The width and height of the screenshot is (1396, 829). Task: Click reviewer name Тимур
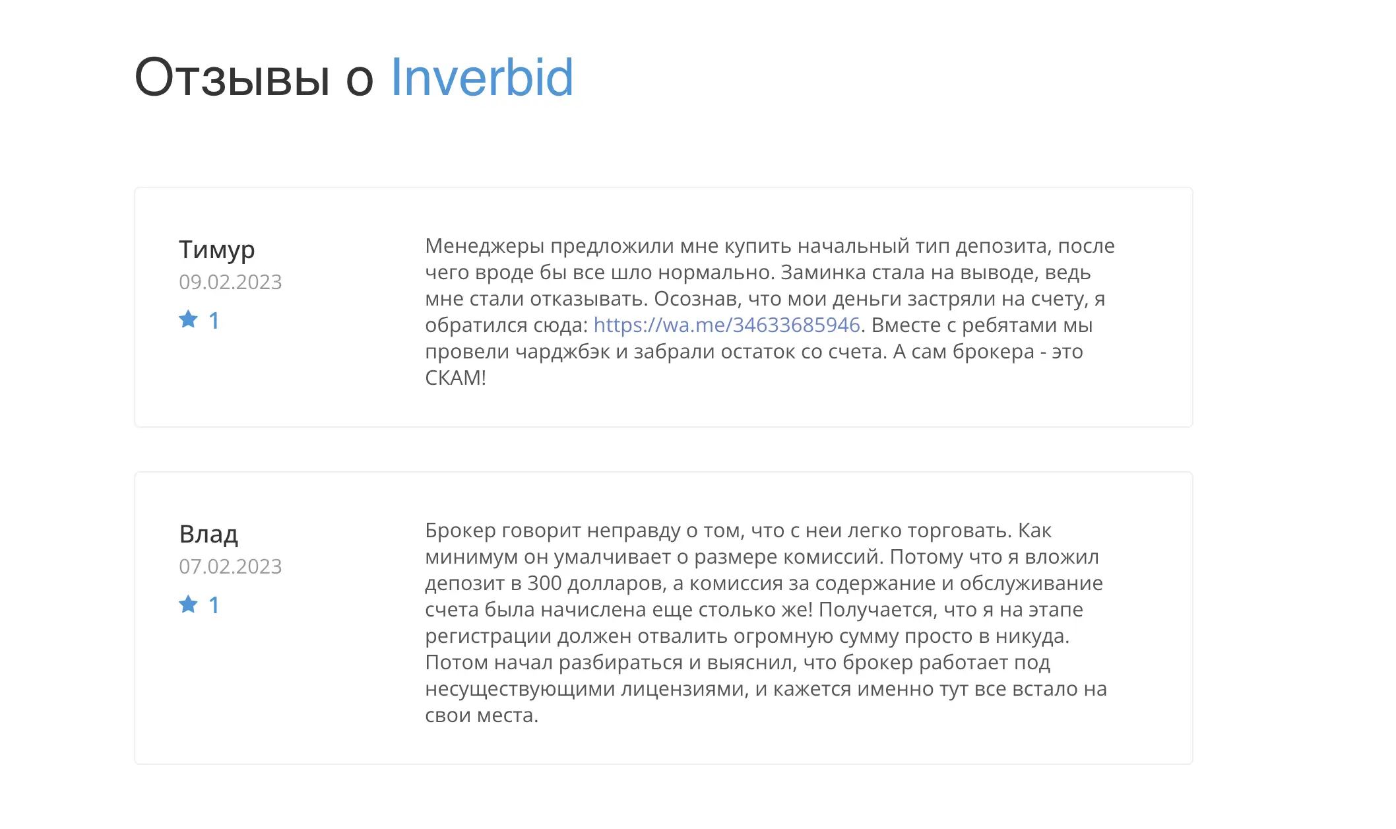click(x=216, y=250)
